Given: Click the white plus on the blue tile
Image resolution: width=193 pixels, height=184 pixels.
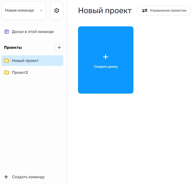Looking at the screenshot, I should (105, 57).
